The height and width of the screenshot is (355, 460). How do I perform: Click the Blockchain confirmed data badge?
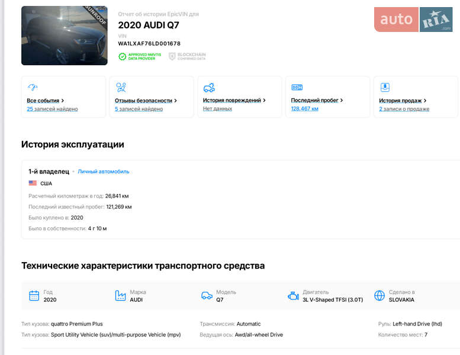[x=187, y=57]
